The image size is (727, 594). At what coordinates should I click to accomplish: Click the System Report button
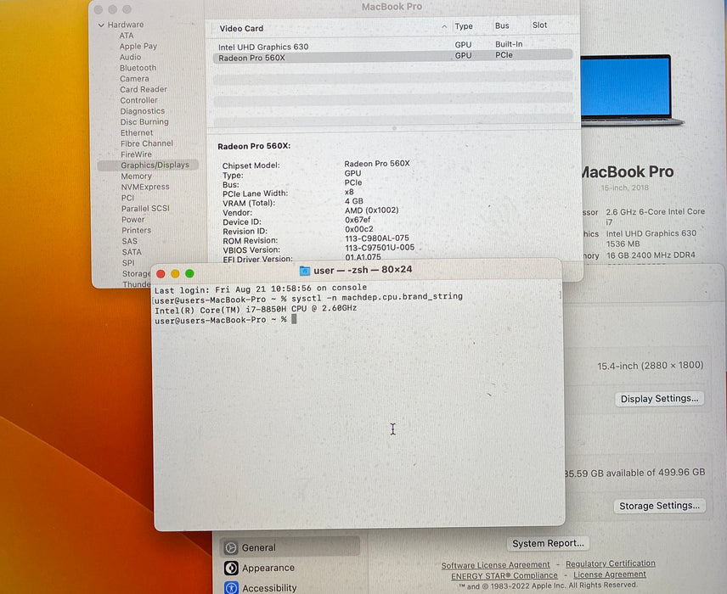click(x=548, y=543)
